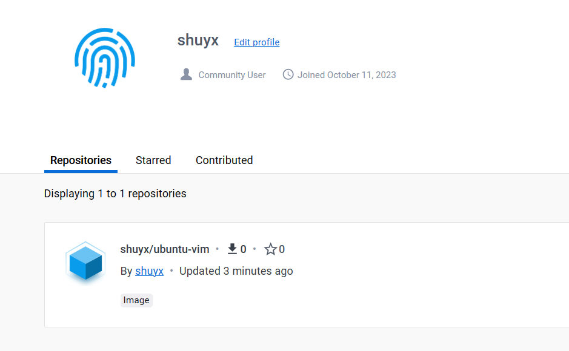
Task: Follow the shuyx author link
Action: pos(149,271)
